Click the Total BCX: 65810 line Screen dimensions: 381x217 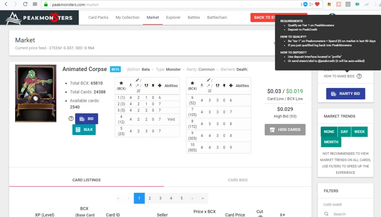point(86,83)
